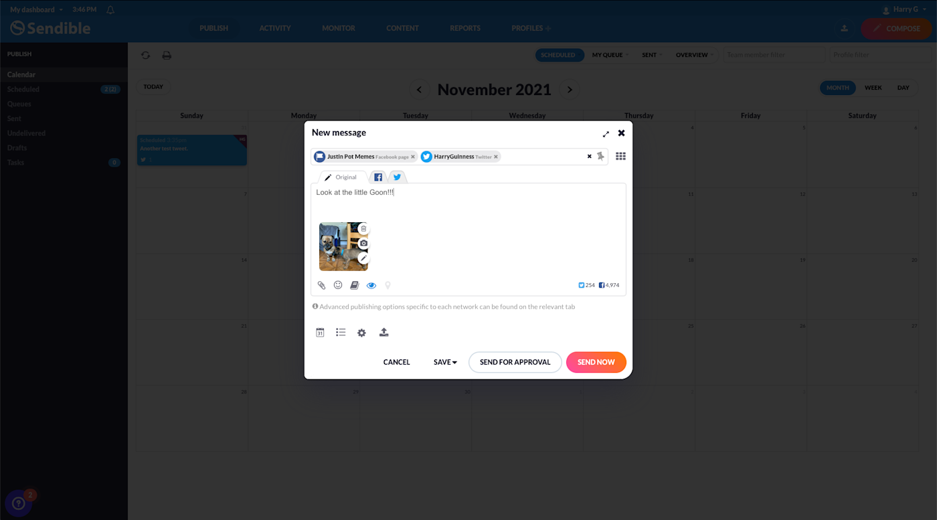Open the Save dropdown
The width and height of the screenshot is (937, 520).
[x=445, y=362]
